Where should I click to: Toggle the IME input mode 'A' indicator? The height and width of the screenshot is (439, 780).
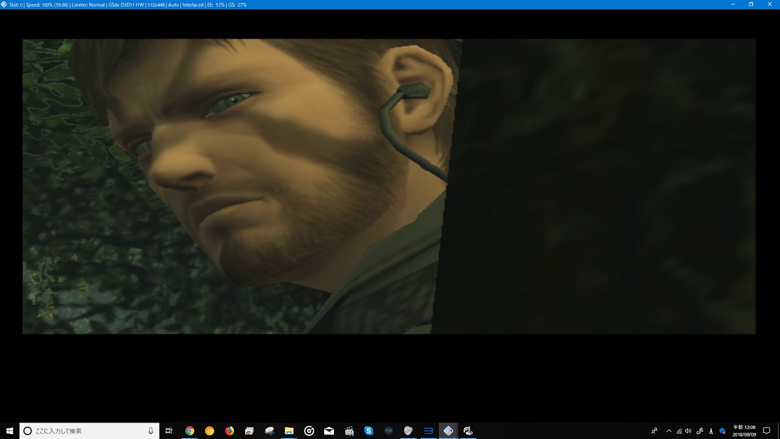711,431
